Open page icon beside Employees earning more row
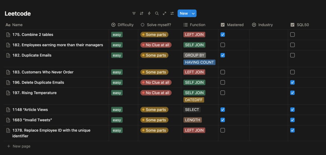Image resolution: width=326 pixels, height=155 pixels. [8, 45]
